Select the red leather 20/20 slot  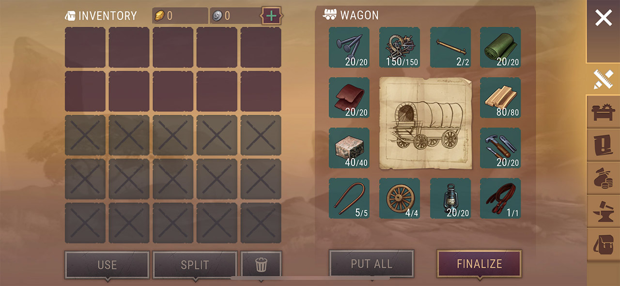click(349, 97)
